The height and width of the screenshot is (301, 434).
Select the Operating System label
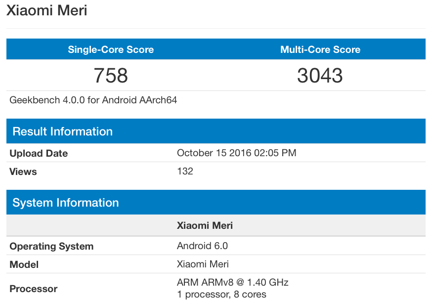click(x=51, y=246)
